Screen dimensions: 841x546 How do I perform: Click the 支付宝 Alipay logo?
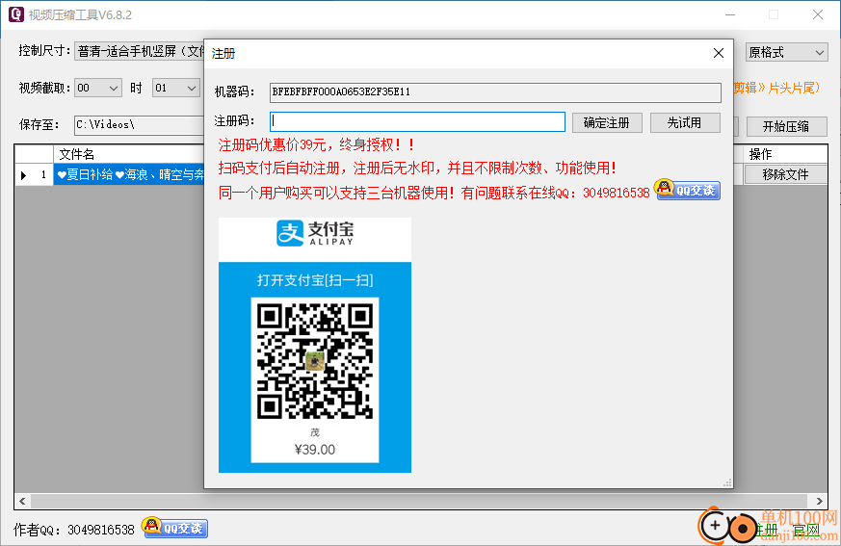pos(315,233)
